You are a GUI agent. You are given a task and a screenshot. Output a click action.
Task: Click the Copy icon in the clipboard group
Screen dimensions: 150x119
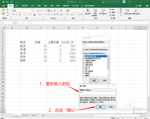pos(7,12)
